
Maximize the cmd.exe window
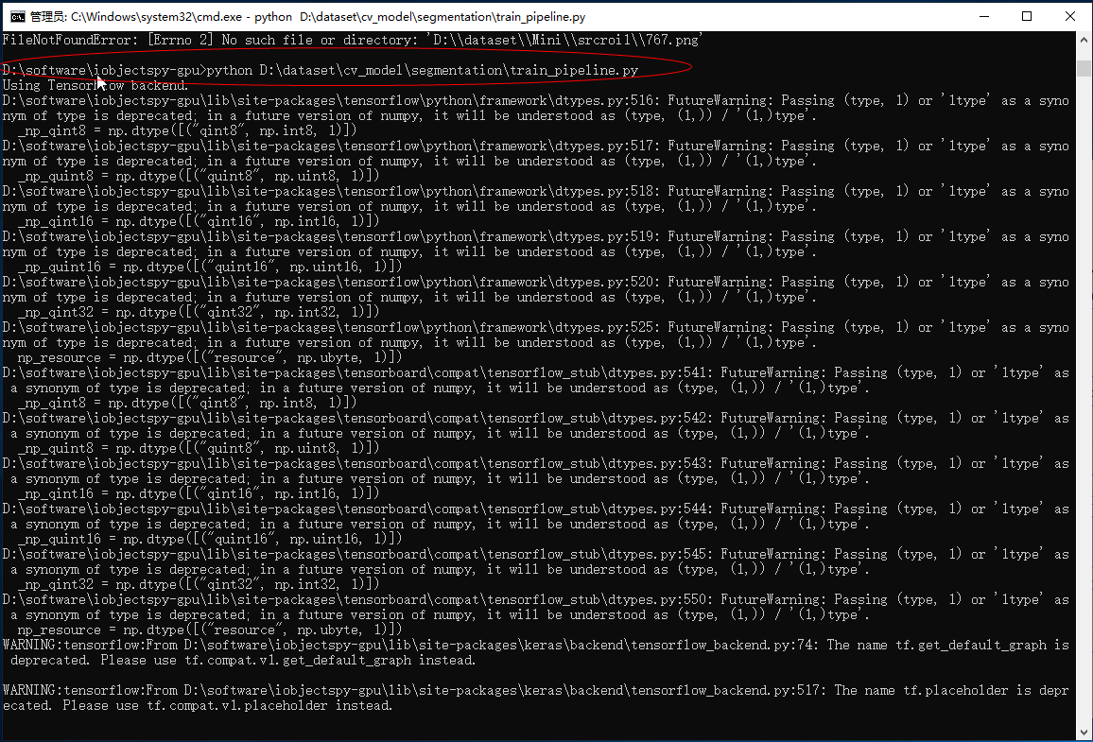[x=1027, y=16]
